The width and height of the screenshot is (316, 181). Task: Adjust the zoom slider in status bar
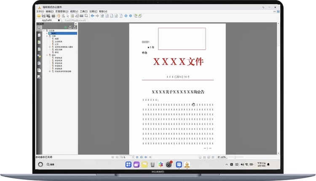point(236,157)
